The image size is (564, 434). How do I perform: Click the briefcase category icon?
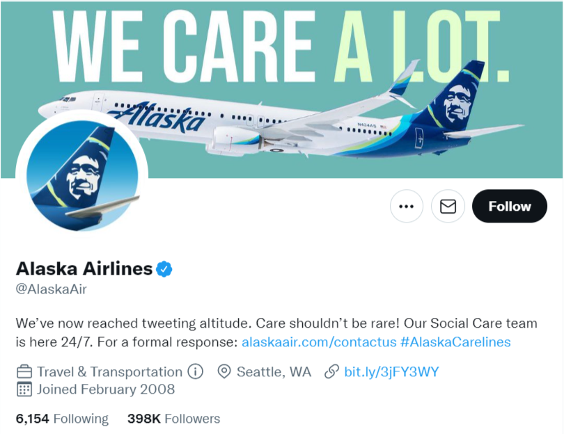click(24, 371)
